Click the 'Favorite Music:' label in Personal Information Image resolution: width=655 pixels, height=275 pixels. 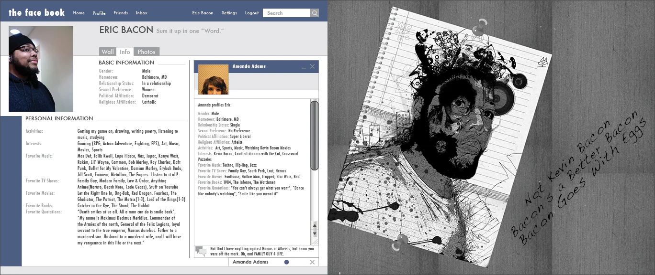click(x=39, y=156)
